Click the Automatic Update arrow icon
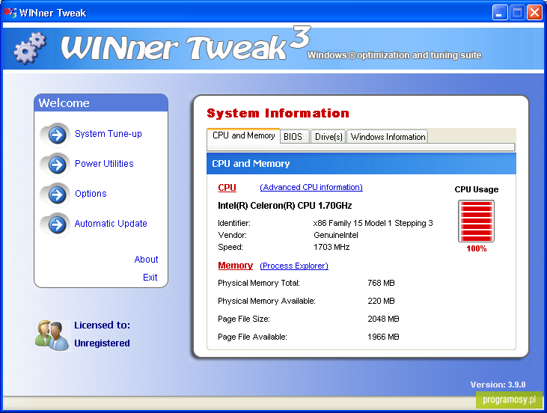Screen dimensions: 547x413 tap(57, 224)
